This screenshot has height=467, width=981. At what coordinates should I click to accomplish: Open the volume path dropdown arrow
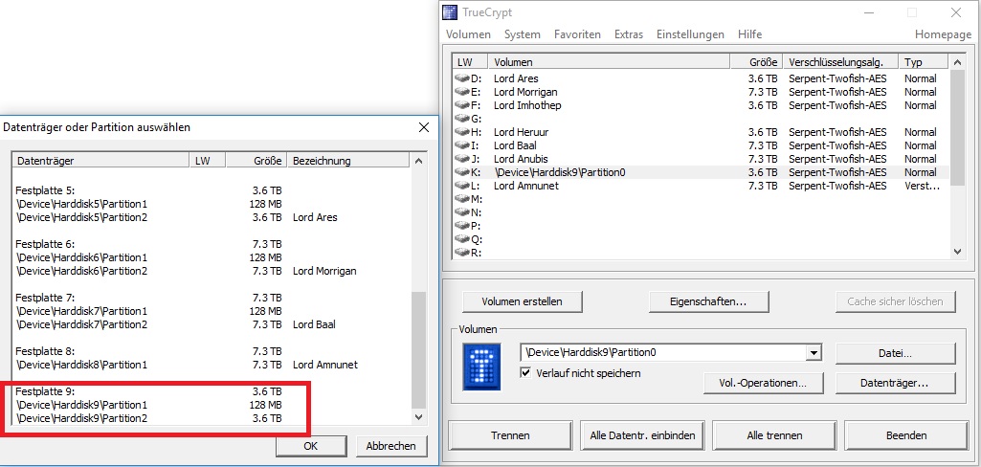pyautogui.click(x=813, y=352)
